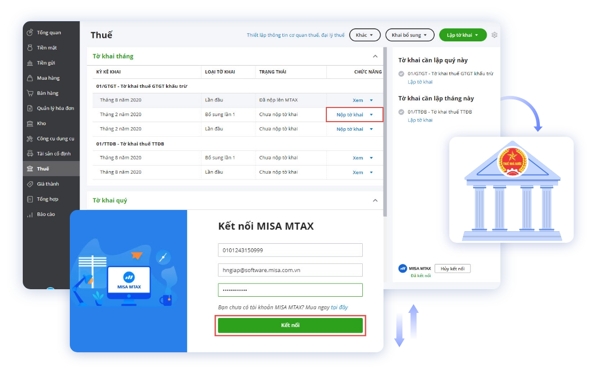This screenshot has width=593, height=373.
Task: Click the tax table vertical scrollbar
Action: click(385, 132)
